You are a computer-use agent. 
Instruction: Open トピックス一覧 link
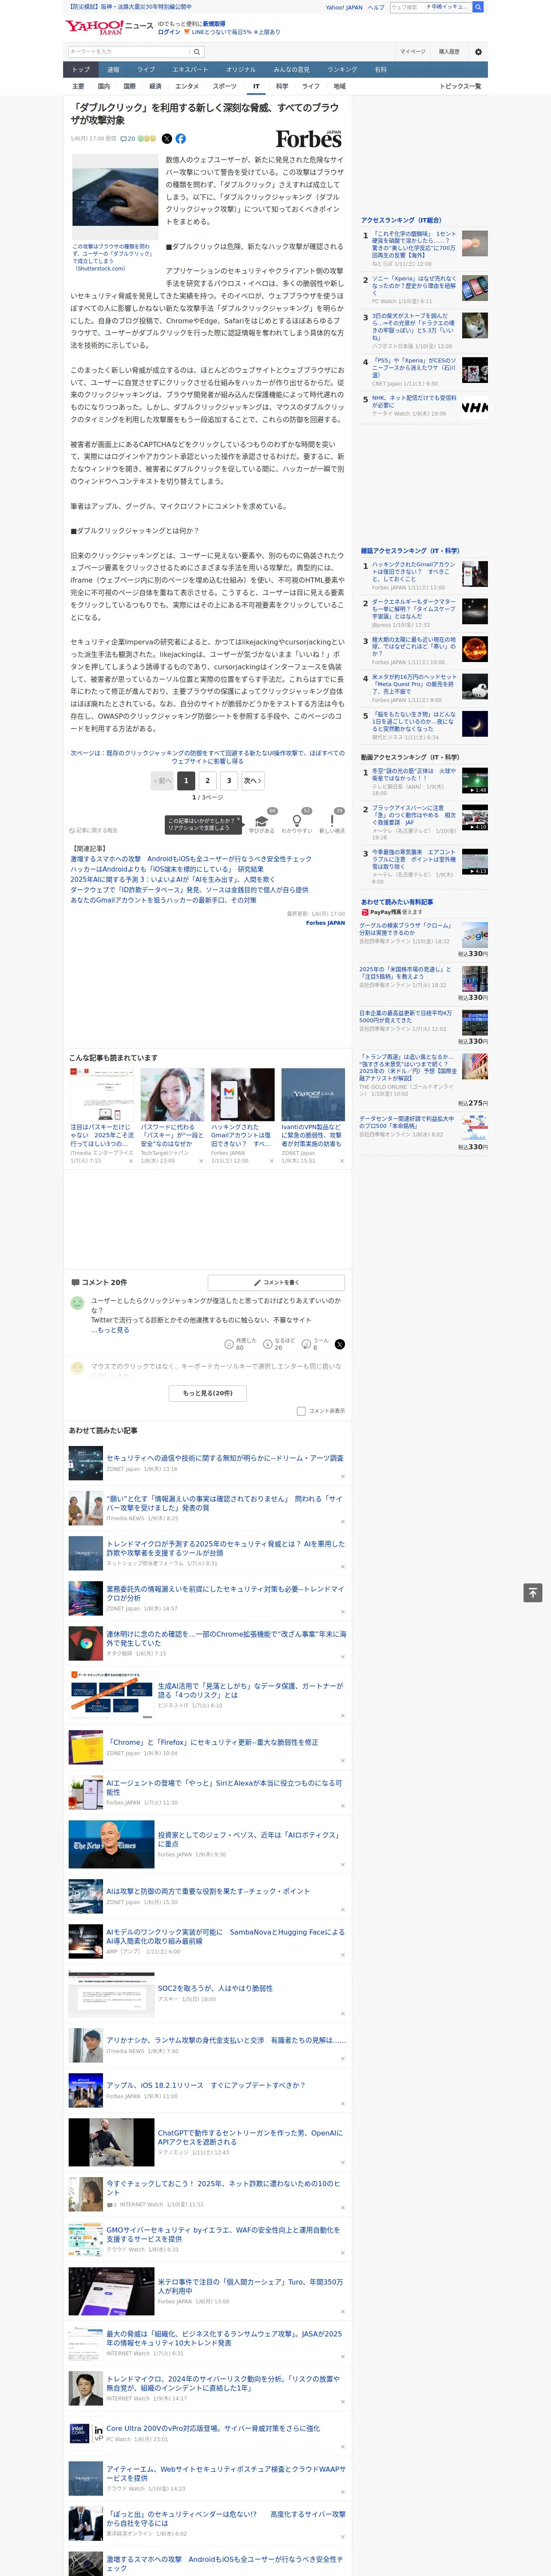click(460, 86)
